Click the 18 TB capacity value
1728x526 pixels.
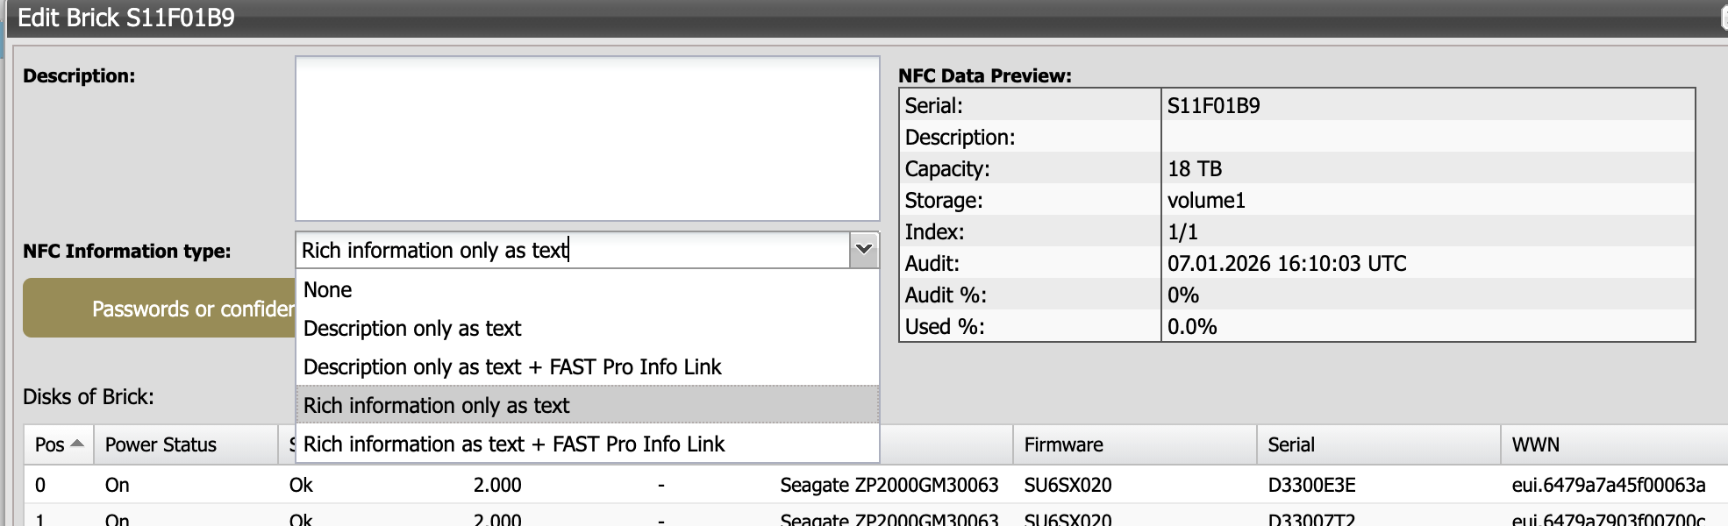click(x=1194, y=169)
